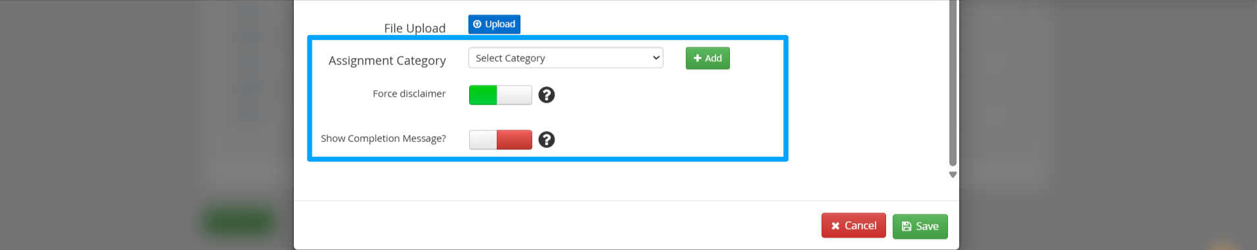Click the green side of the Force disclaimer switch
Viewport: 1257px width, 250px height.
[x=483, y=95]
